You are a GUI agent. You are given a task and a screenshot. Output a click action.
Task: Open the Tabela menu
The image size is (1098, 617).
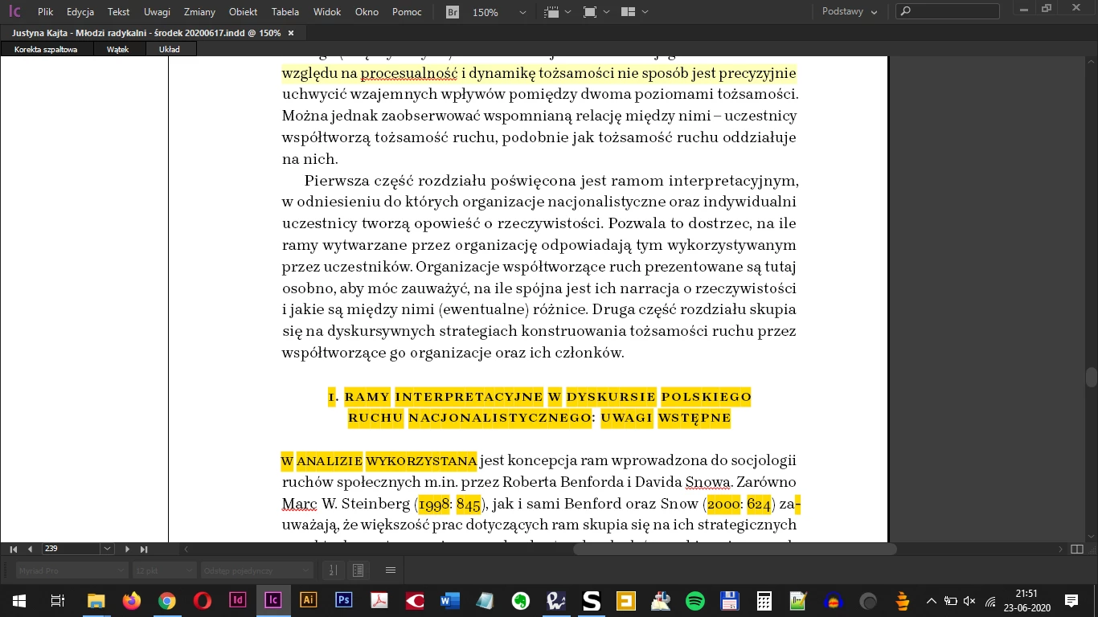point(285,12)
